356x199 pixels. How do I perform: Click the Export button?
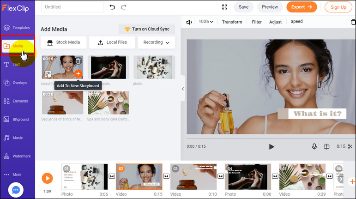pos(302,7)
